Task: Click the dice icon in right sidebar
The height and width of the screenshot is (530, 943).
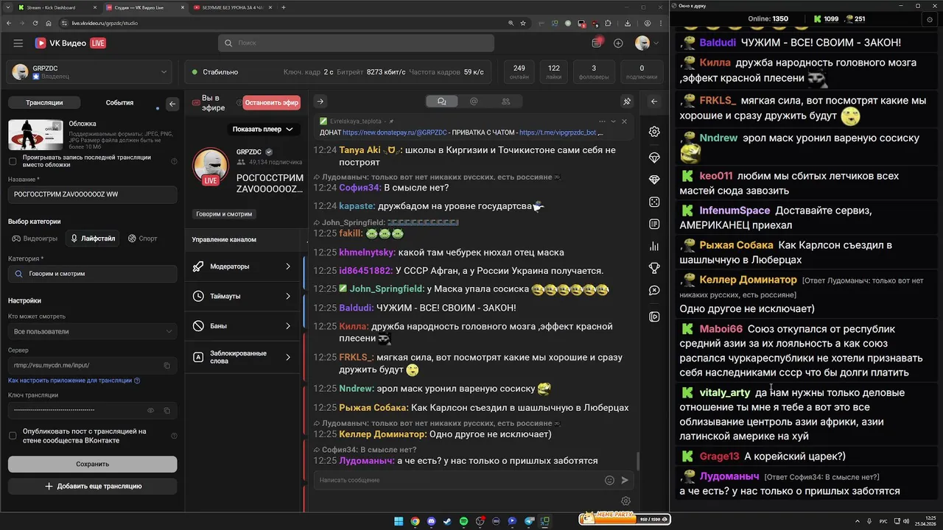Action: (x=654, y=202)
